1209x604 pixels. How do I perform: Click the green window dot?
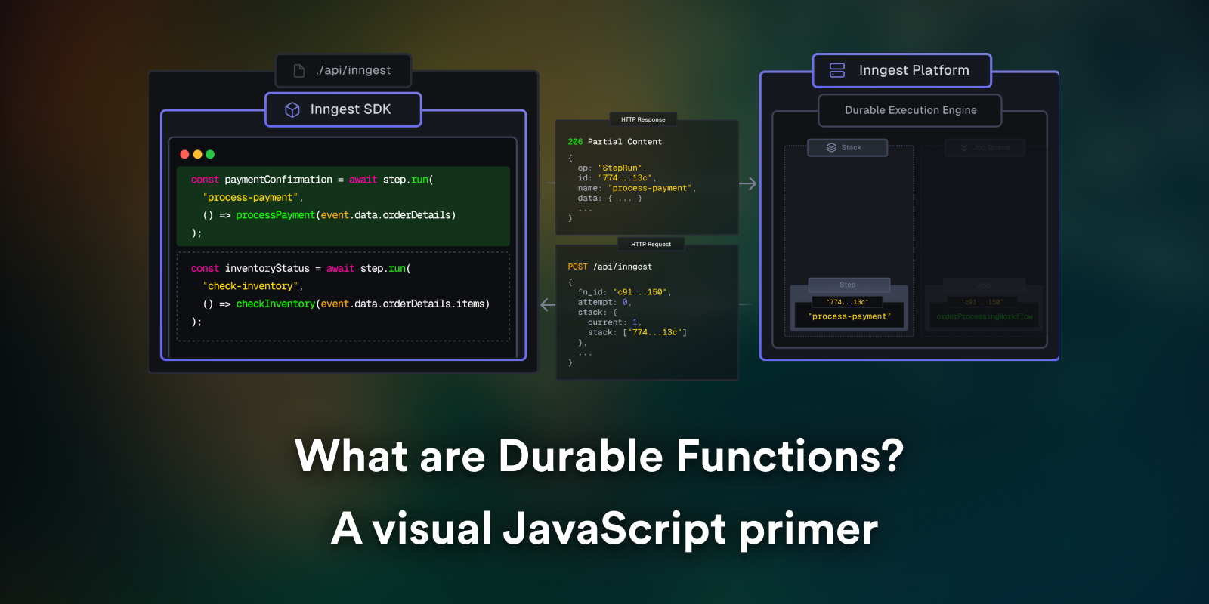[210, 154]
